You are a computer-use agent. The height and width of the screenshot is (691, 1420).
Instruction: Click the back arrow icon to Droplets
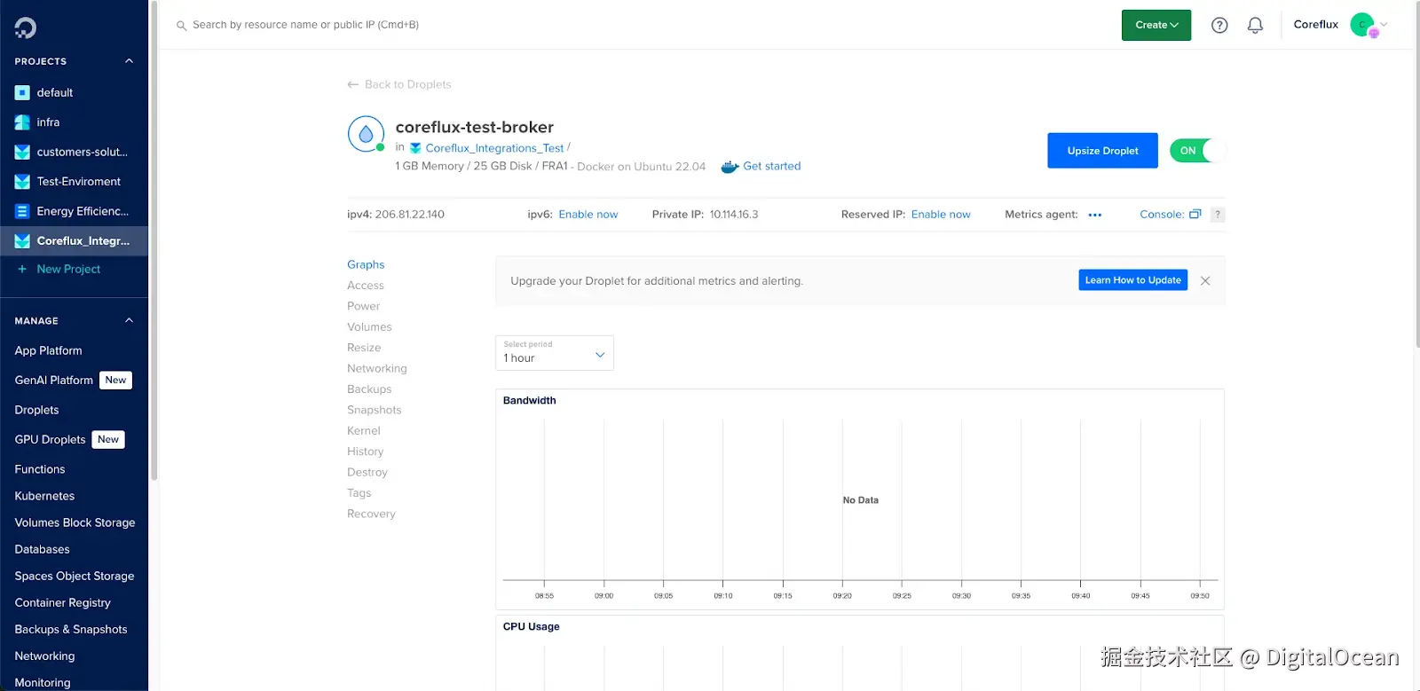[x=353, y=84]
